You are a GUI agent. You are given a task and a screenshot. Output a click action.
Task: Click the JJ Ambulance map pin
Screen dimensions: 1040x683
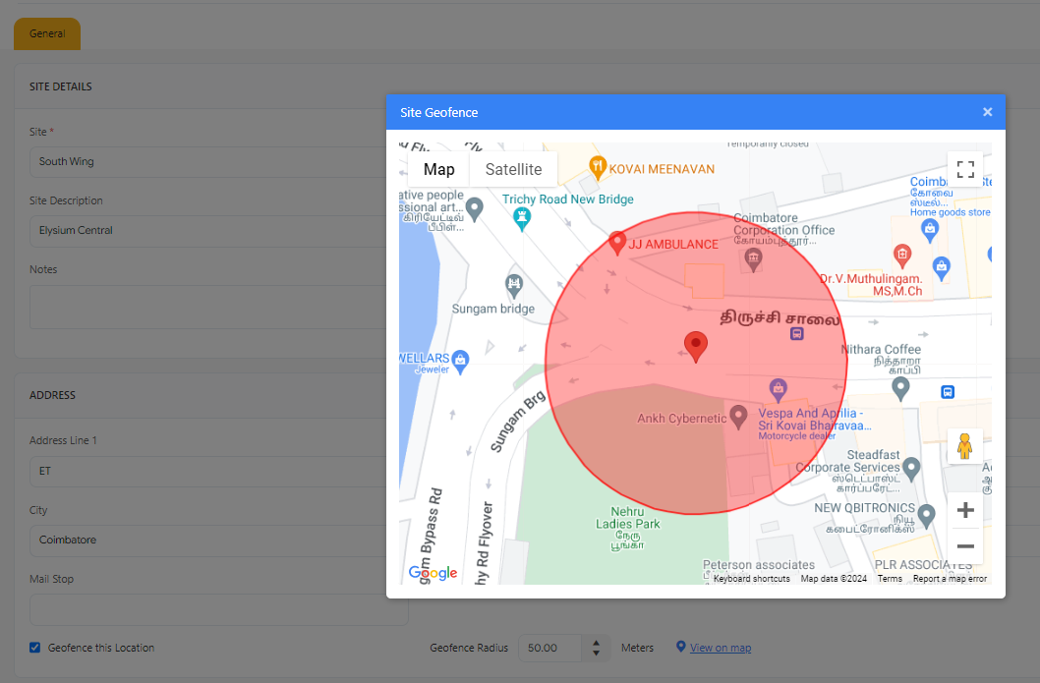(617, 242)
